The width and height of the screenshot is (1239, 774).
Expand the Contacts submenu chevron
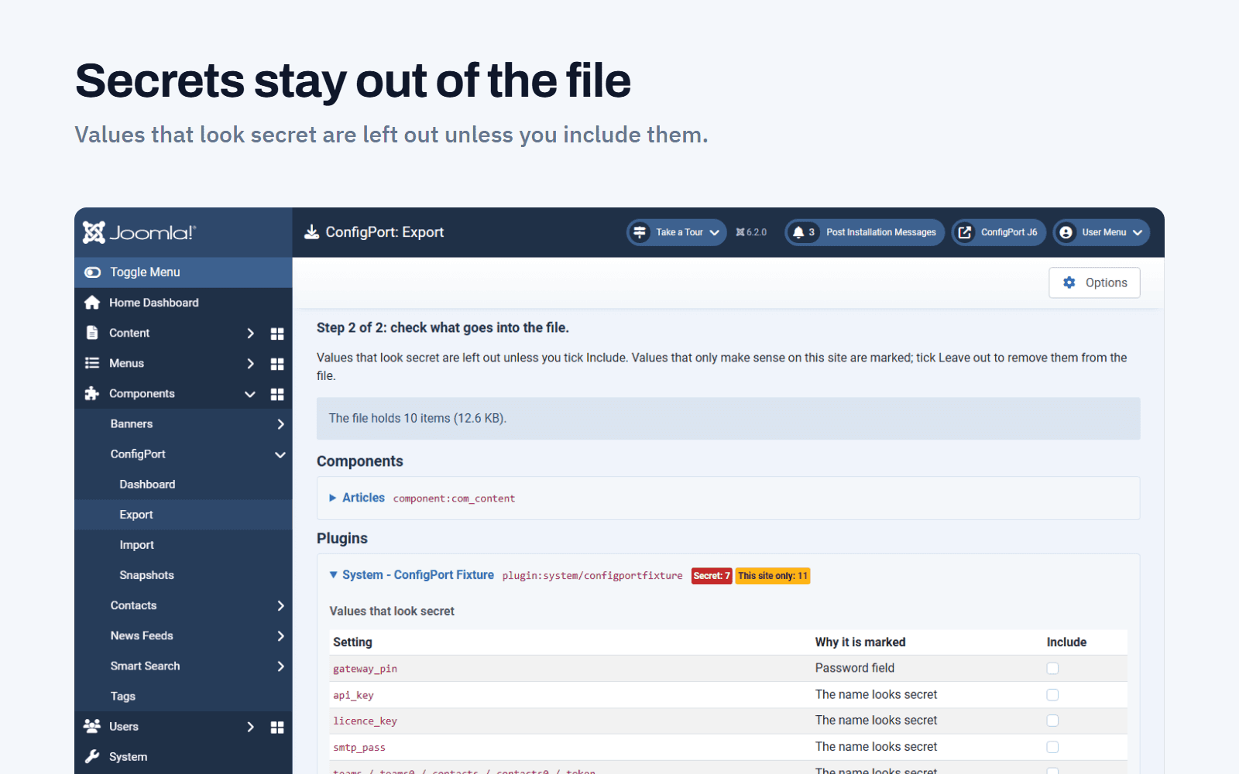coord(280,605)
